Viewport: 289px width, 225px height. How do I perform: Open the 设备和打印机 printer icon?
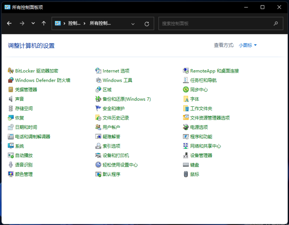(x=98, y=155)
